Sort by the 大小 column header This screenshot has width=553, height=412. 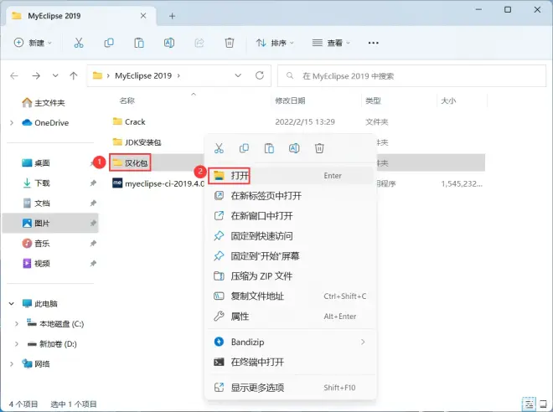pos(448,100)
